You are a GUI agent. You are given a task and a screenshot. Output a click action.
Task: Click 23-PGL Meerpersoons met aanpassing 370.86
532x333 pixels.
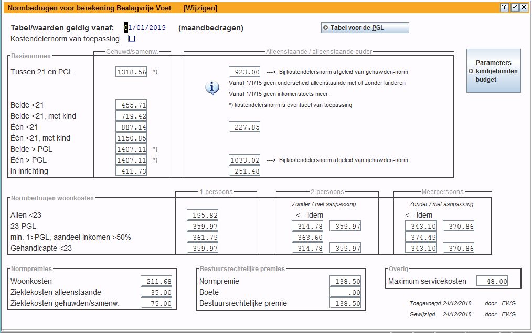[x=459, y=226]
